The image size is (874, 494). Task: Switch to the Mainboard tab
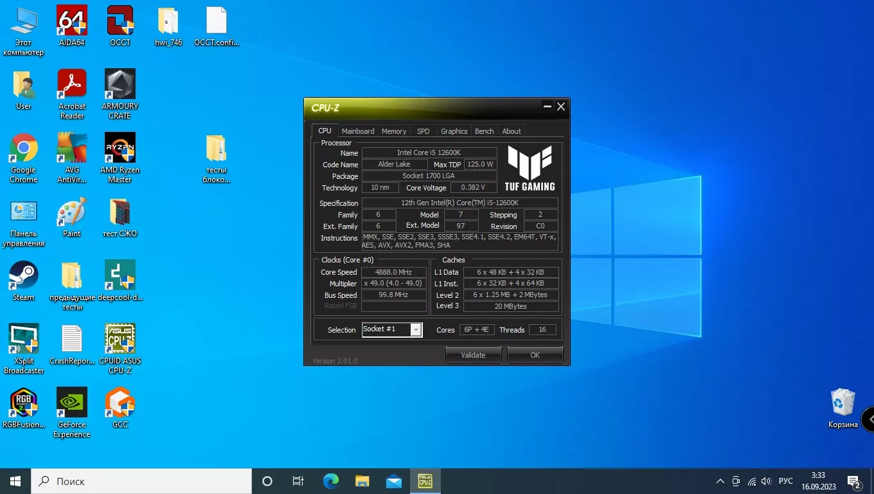pos(358,131)
